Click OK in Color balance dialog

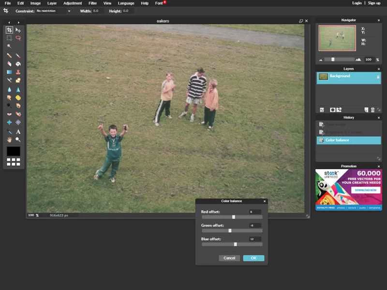coord(253,258)
